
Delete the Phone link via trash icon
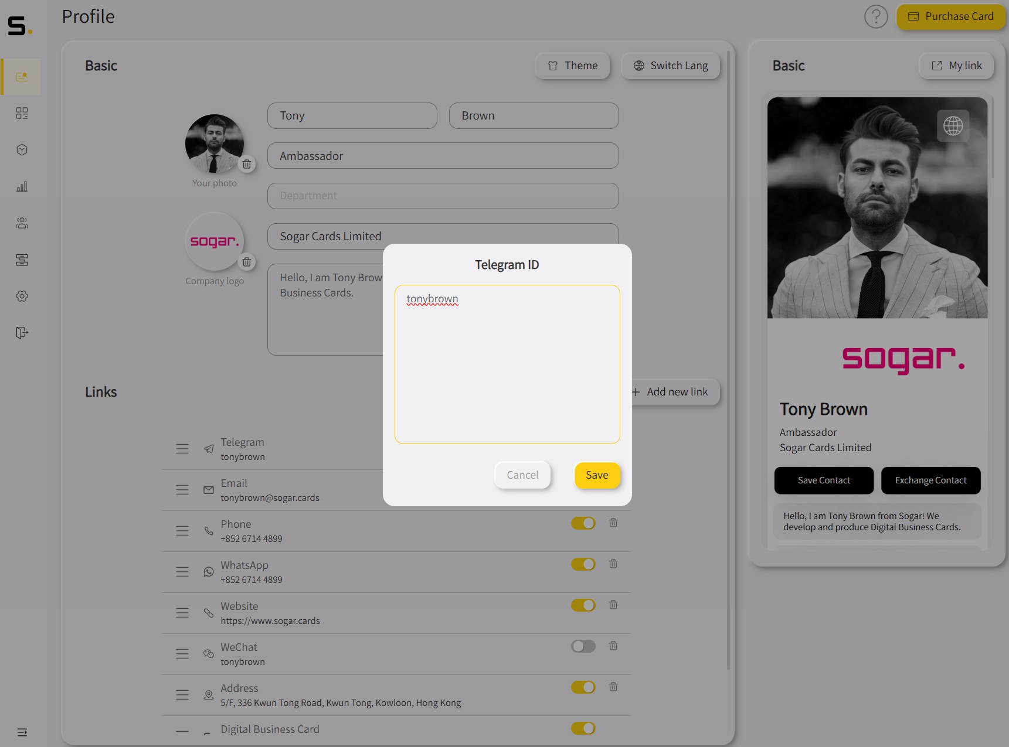[613, 523]
